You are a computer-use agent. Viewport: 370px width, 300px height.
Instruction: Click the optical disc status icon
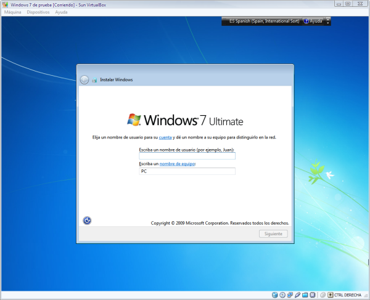282,294
